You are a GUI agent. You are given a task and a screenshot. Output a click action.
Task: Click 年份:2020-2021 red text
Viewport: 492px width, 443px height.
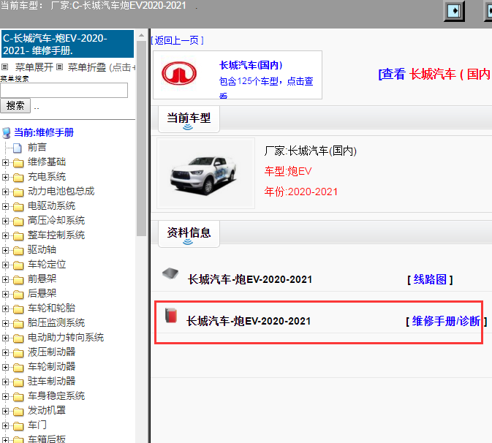[x=300, y=192]
